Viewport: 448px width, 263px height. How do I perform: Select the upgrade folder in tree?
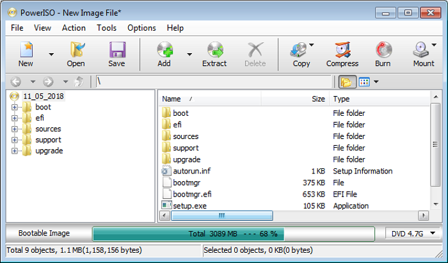[49, 151]
